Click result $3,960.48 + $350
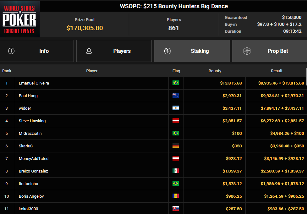 [x=287, y=146]
